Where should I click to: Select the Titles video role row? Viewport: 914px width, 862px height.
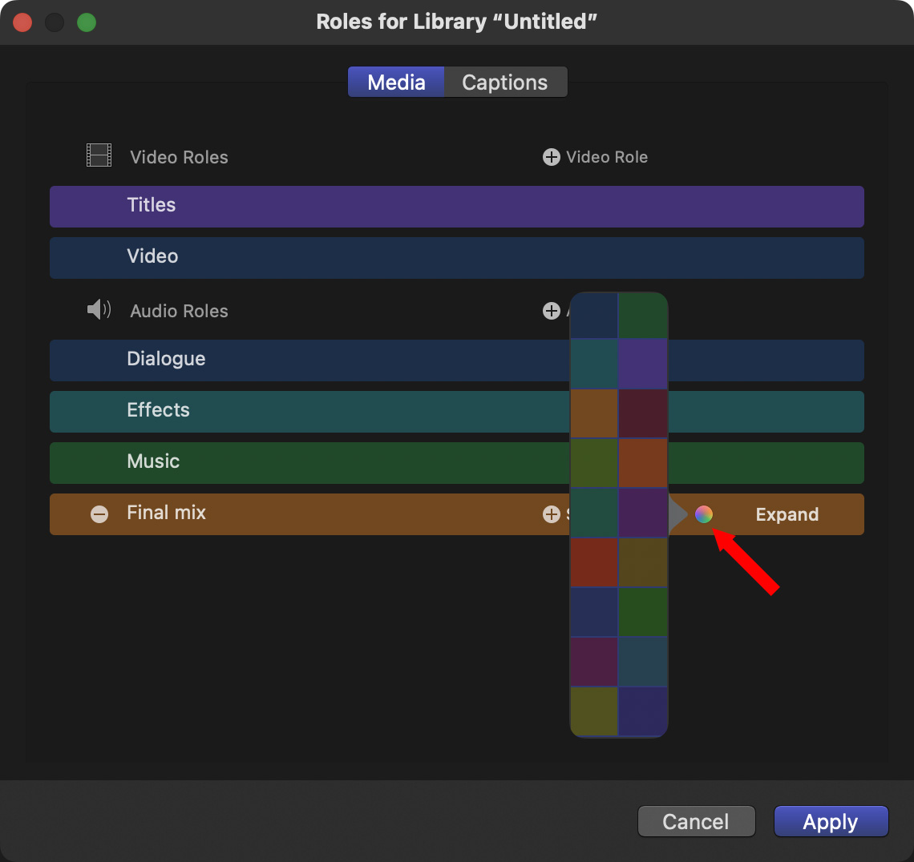tap(321, 206)
